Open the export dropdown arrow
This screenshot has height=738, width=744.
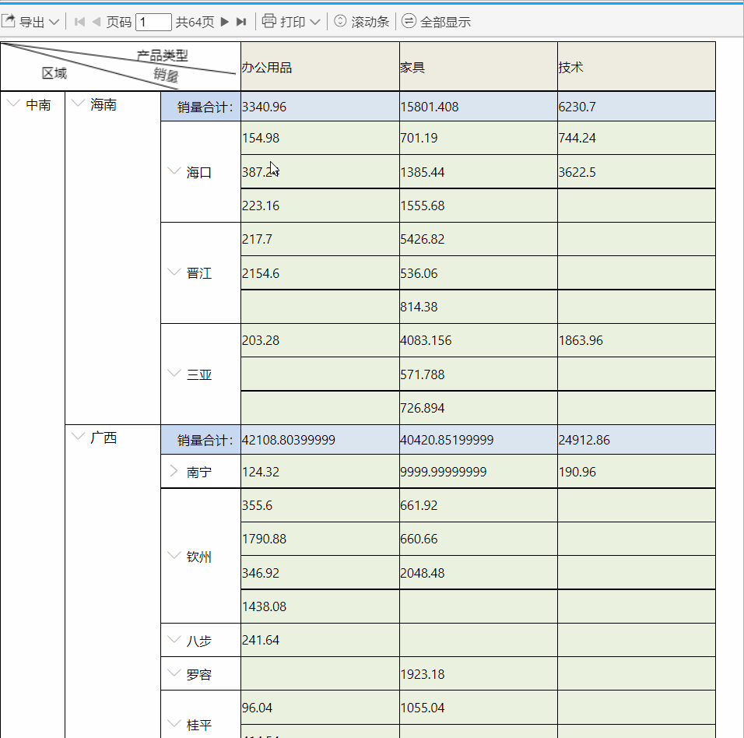pyautogui.click(x=54, y=23)
